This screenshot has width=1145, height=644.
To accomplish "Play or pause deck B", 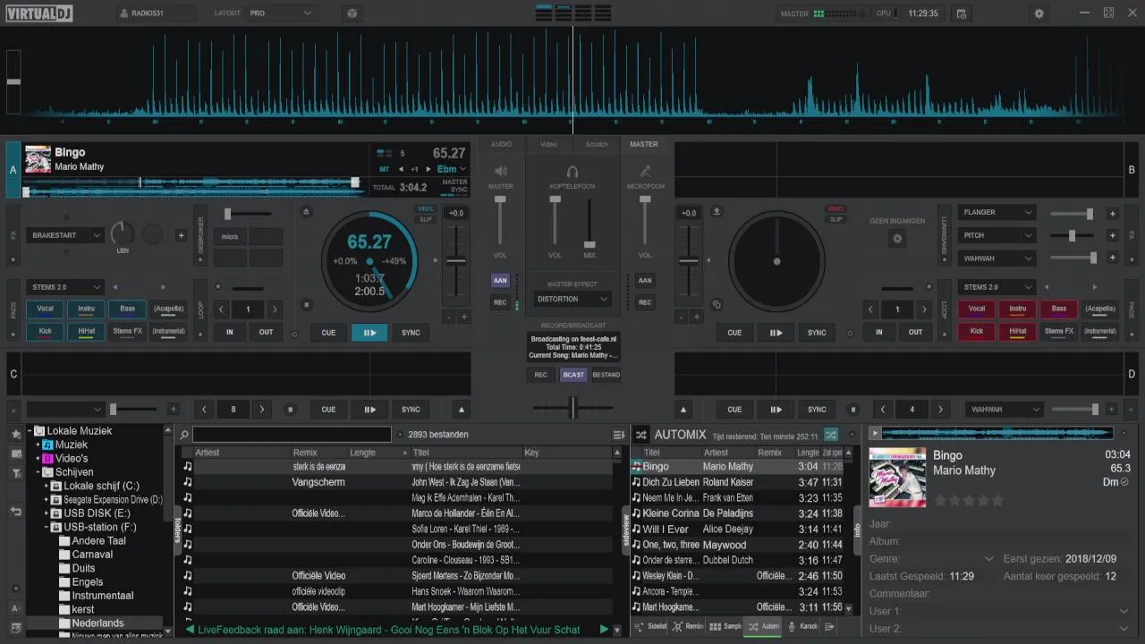I will pos(776,333).
